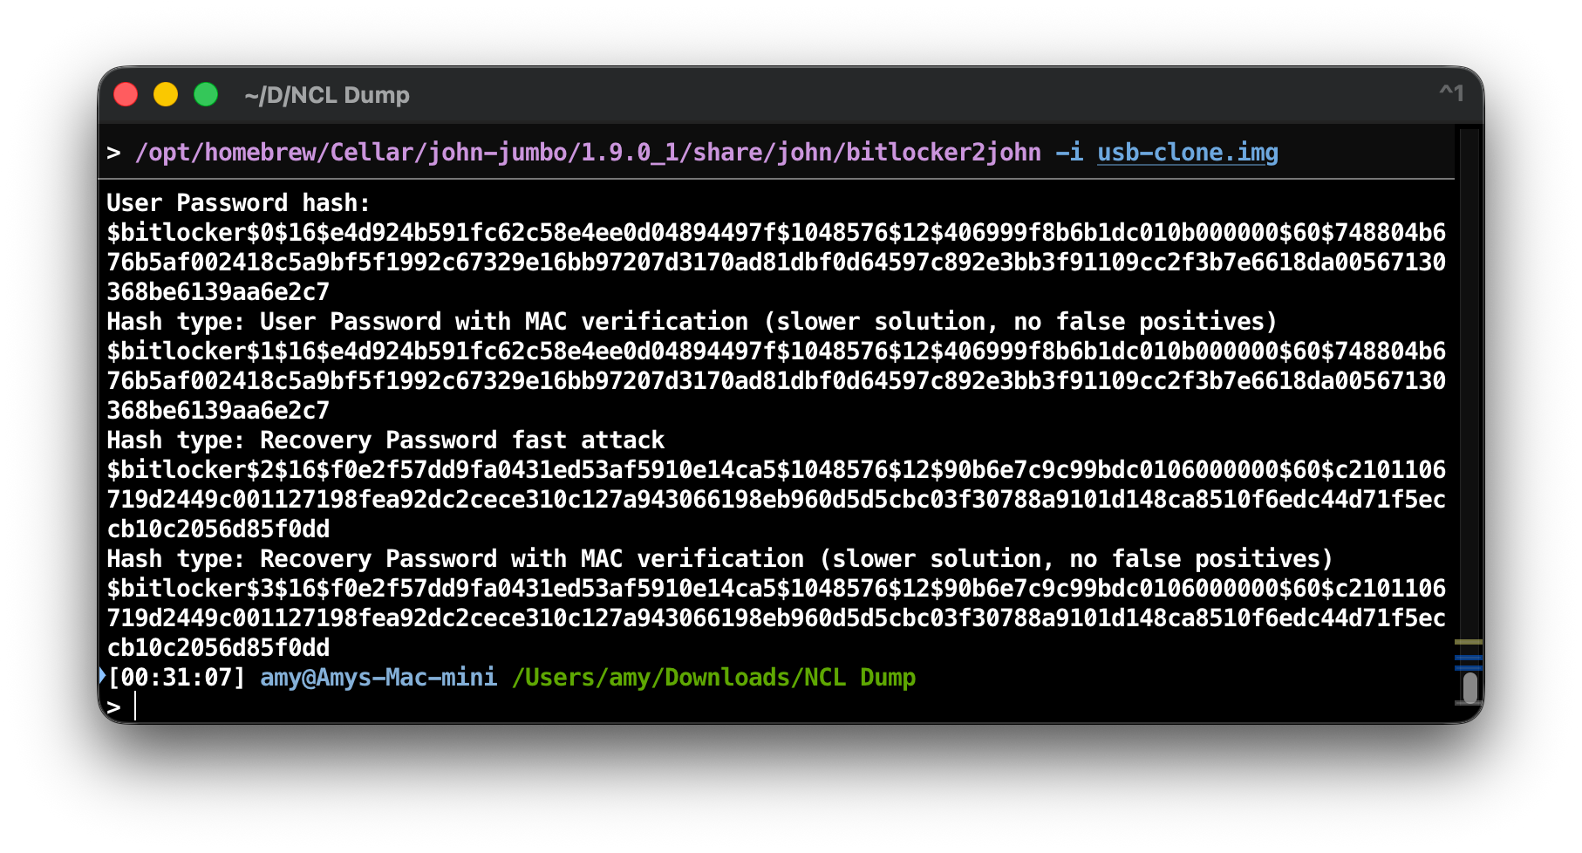Click the yellow minimize traffic light
The width and height of the screenshot is (1582, 853).
point(165,94)
